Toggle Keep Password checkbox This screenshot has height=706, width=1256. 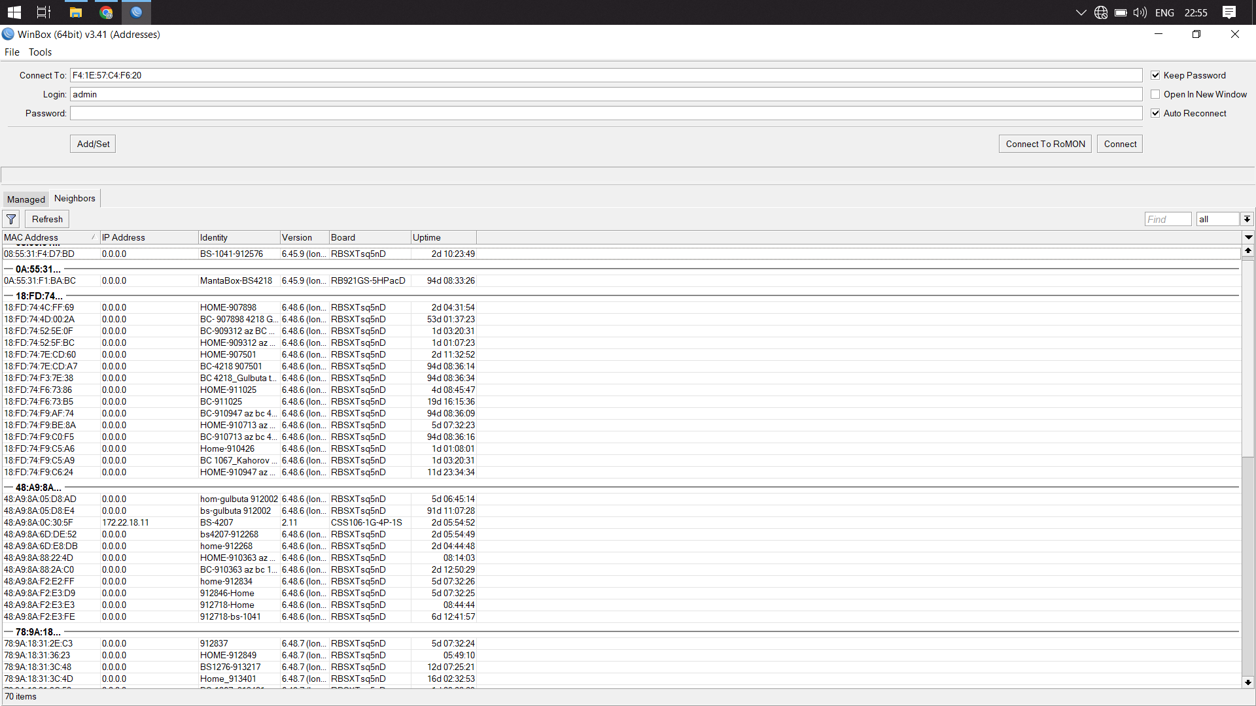coord(1155,75)
